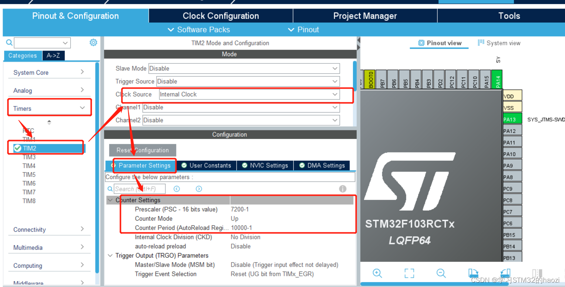565x287 pixels.
Task: Switch to Pinout view
Action: click(440, 43)
